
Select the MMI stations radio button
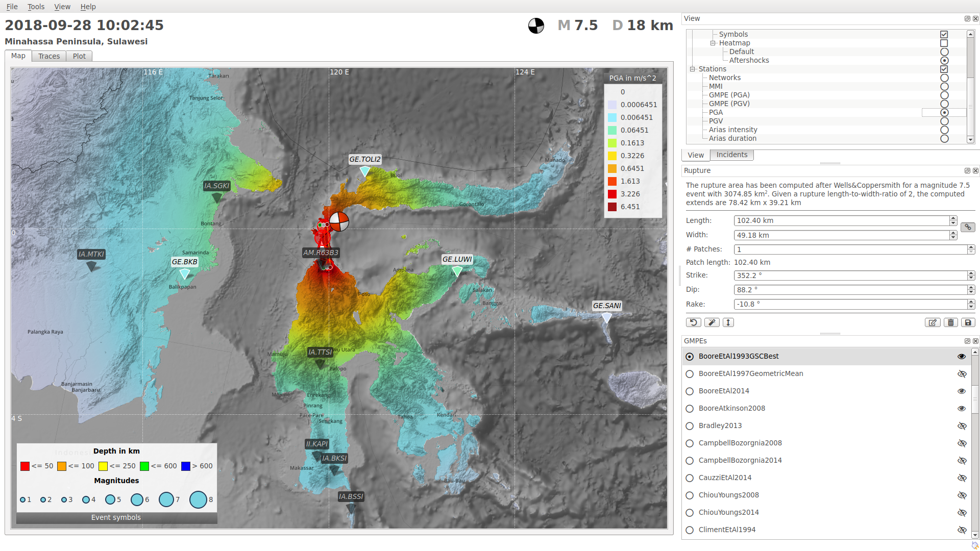[944, 87]
